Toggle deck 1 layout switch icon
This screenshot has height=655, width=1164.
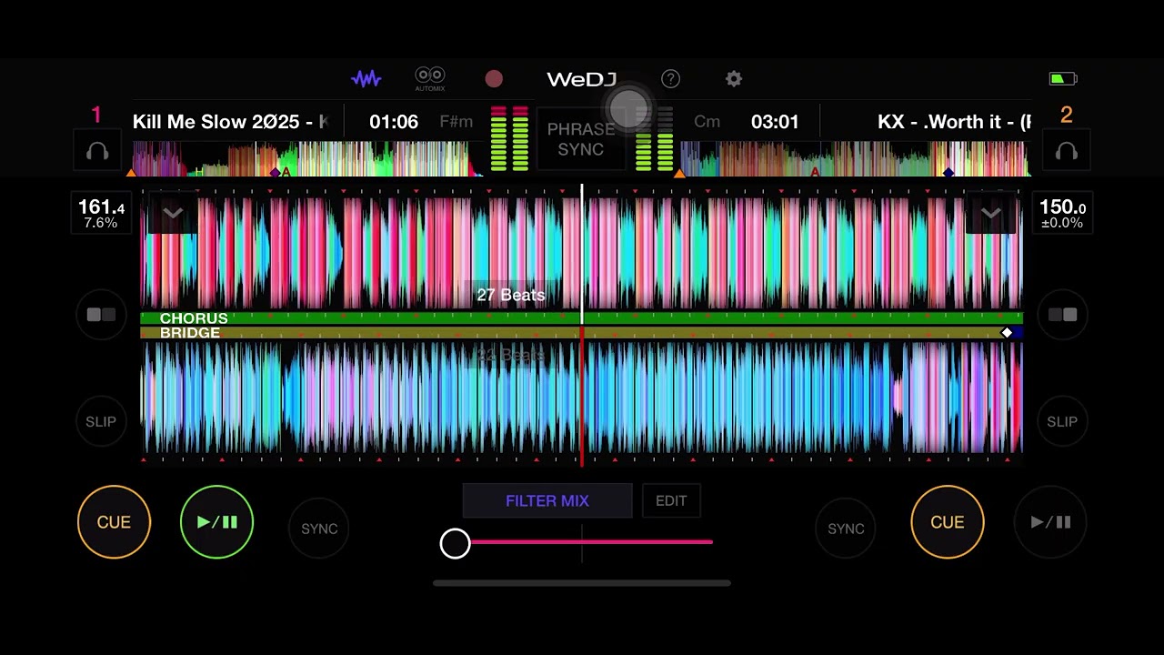coord(101,315)
